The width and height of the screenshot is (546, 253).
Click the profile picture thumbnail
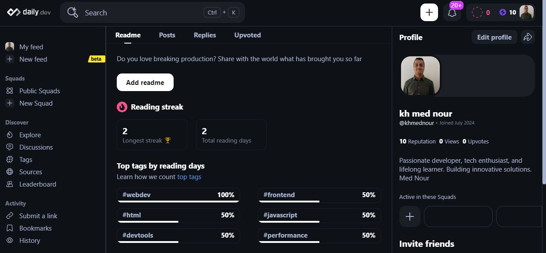pyautogui.click(x=420, y=76)
